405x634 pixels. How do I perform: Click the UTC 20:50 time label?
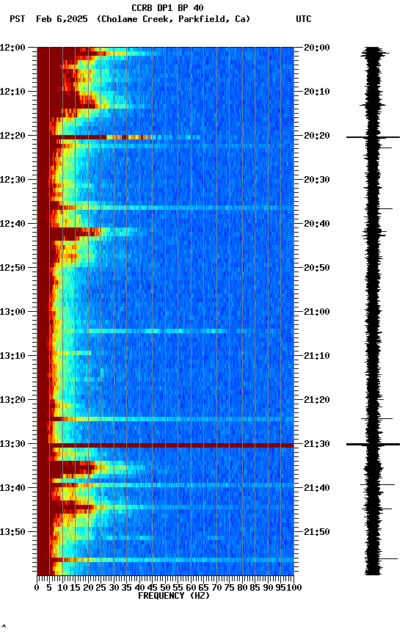tap(317, 268)
